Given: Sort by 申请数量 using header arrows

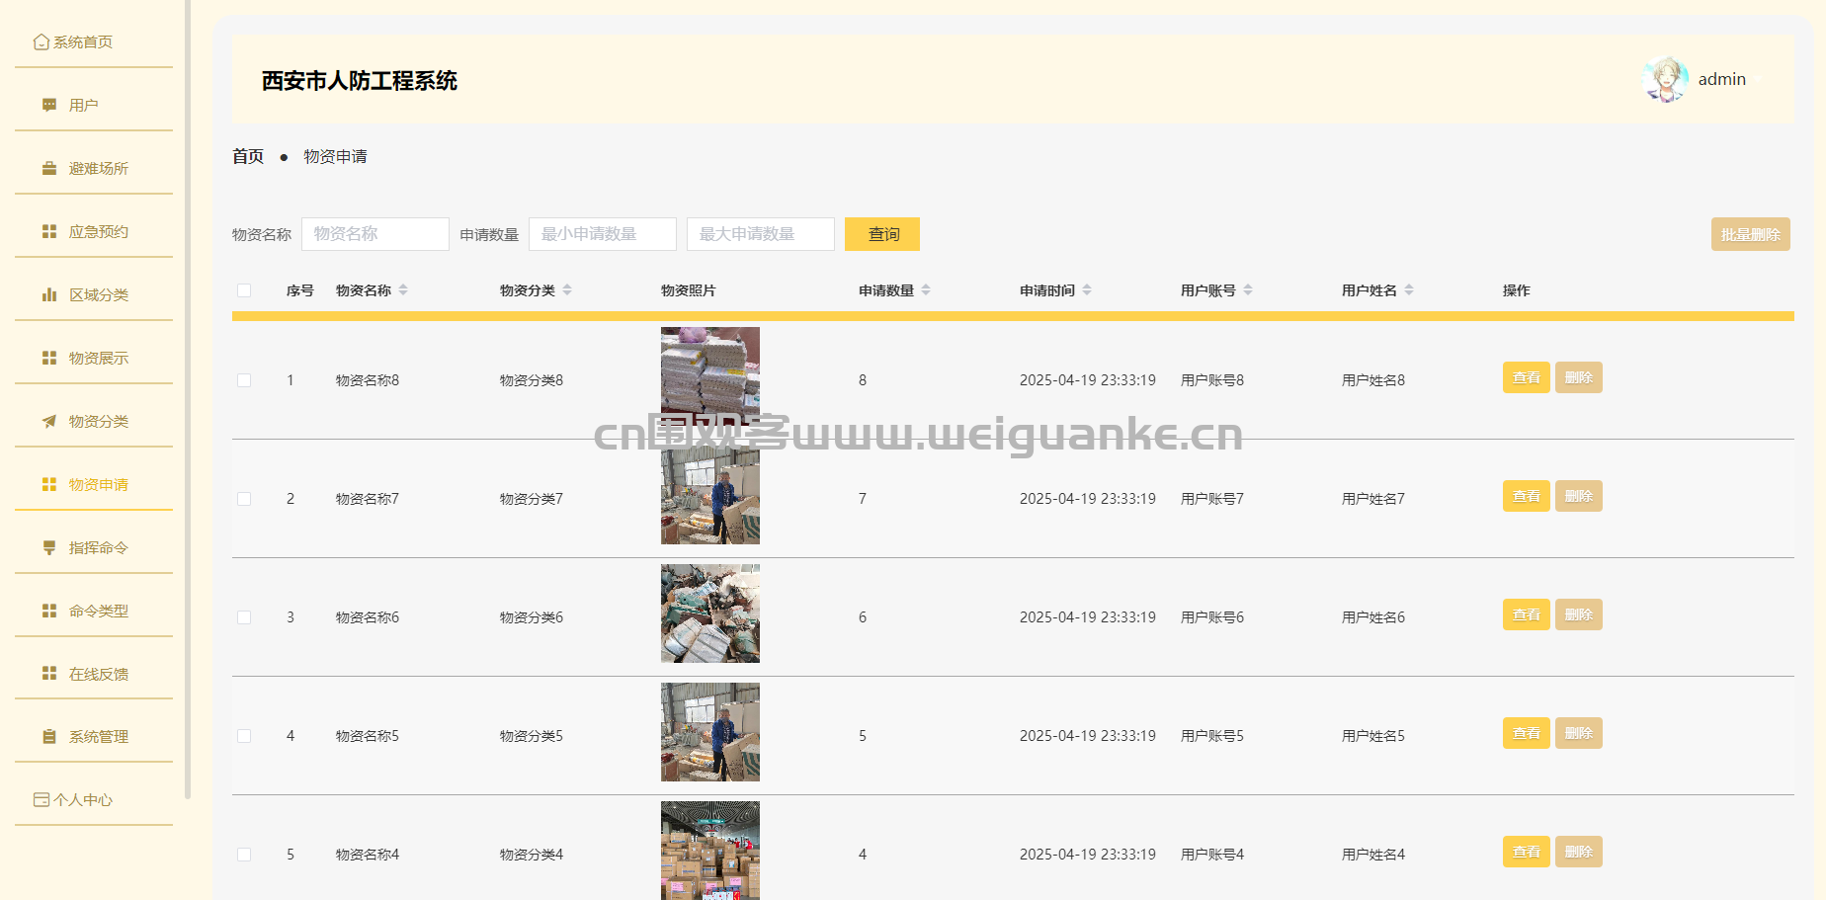Looking at the screenshot, I should point(926,290).
